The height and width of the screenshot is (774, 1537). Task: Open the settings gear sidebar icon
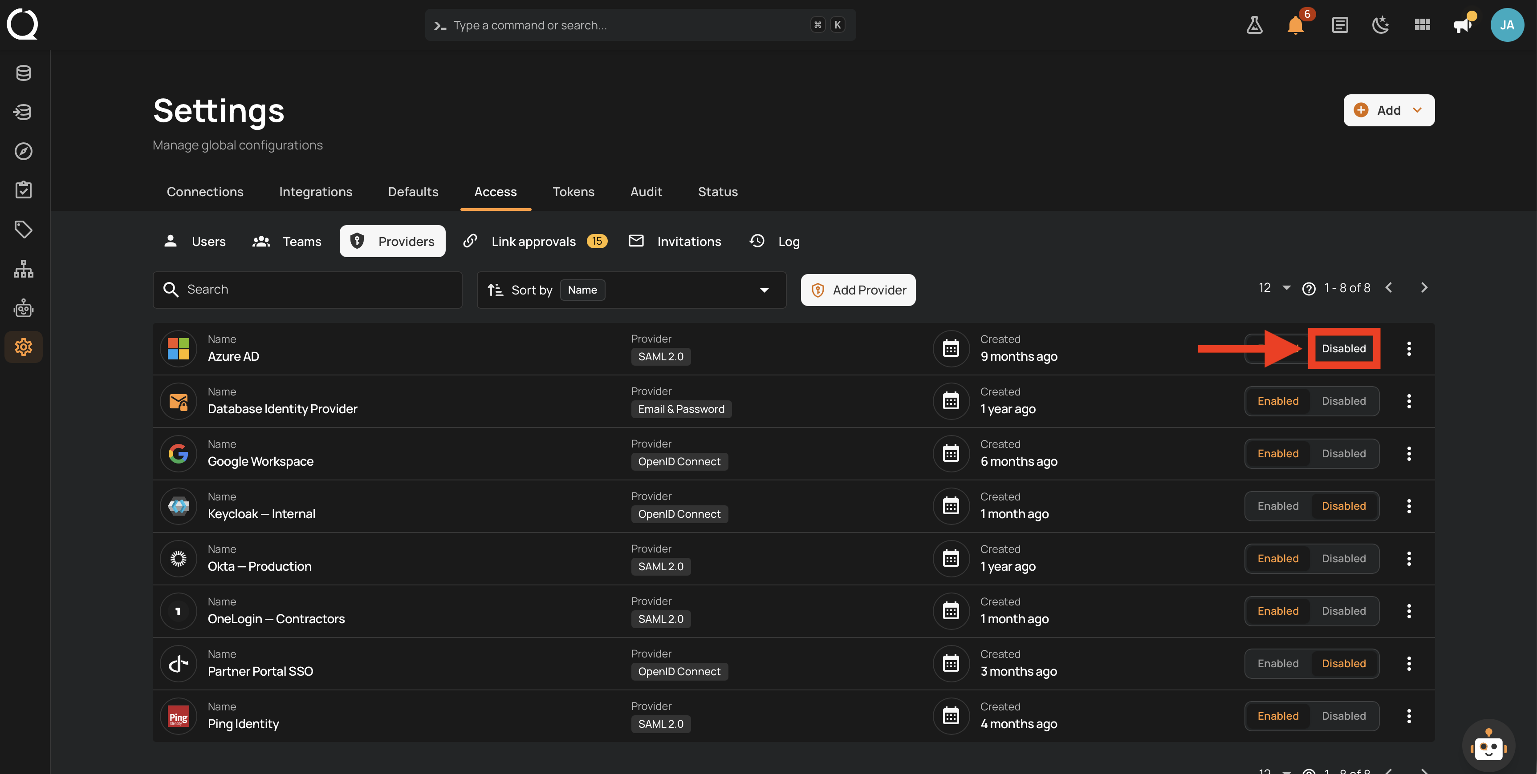(x=23, y=347)
